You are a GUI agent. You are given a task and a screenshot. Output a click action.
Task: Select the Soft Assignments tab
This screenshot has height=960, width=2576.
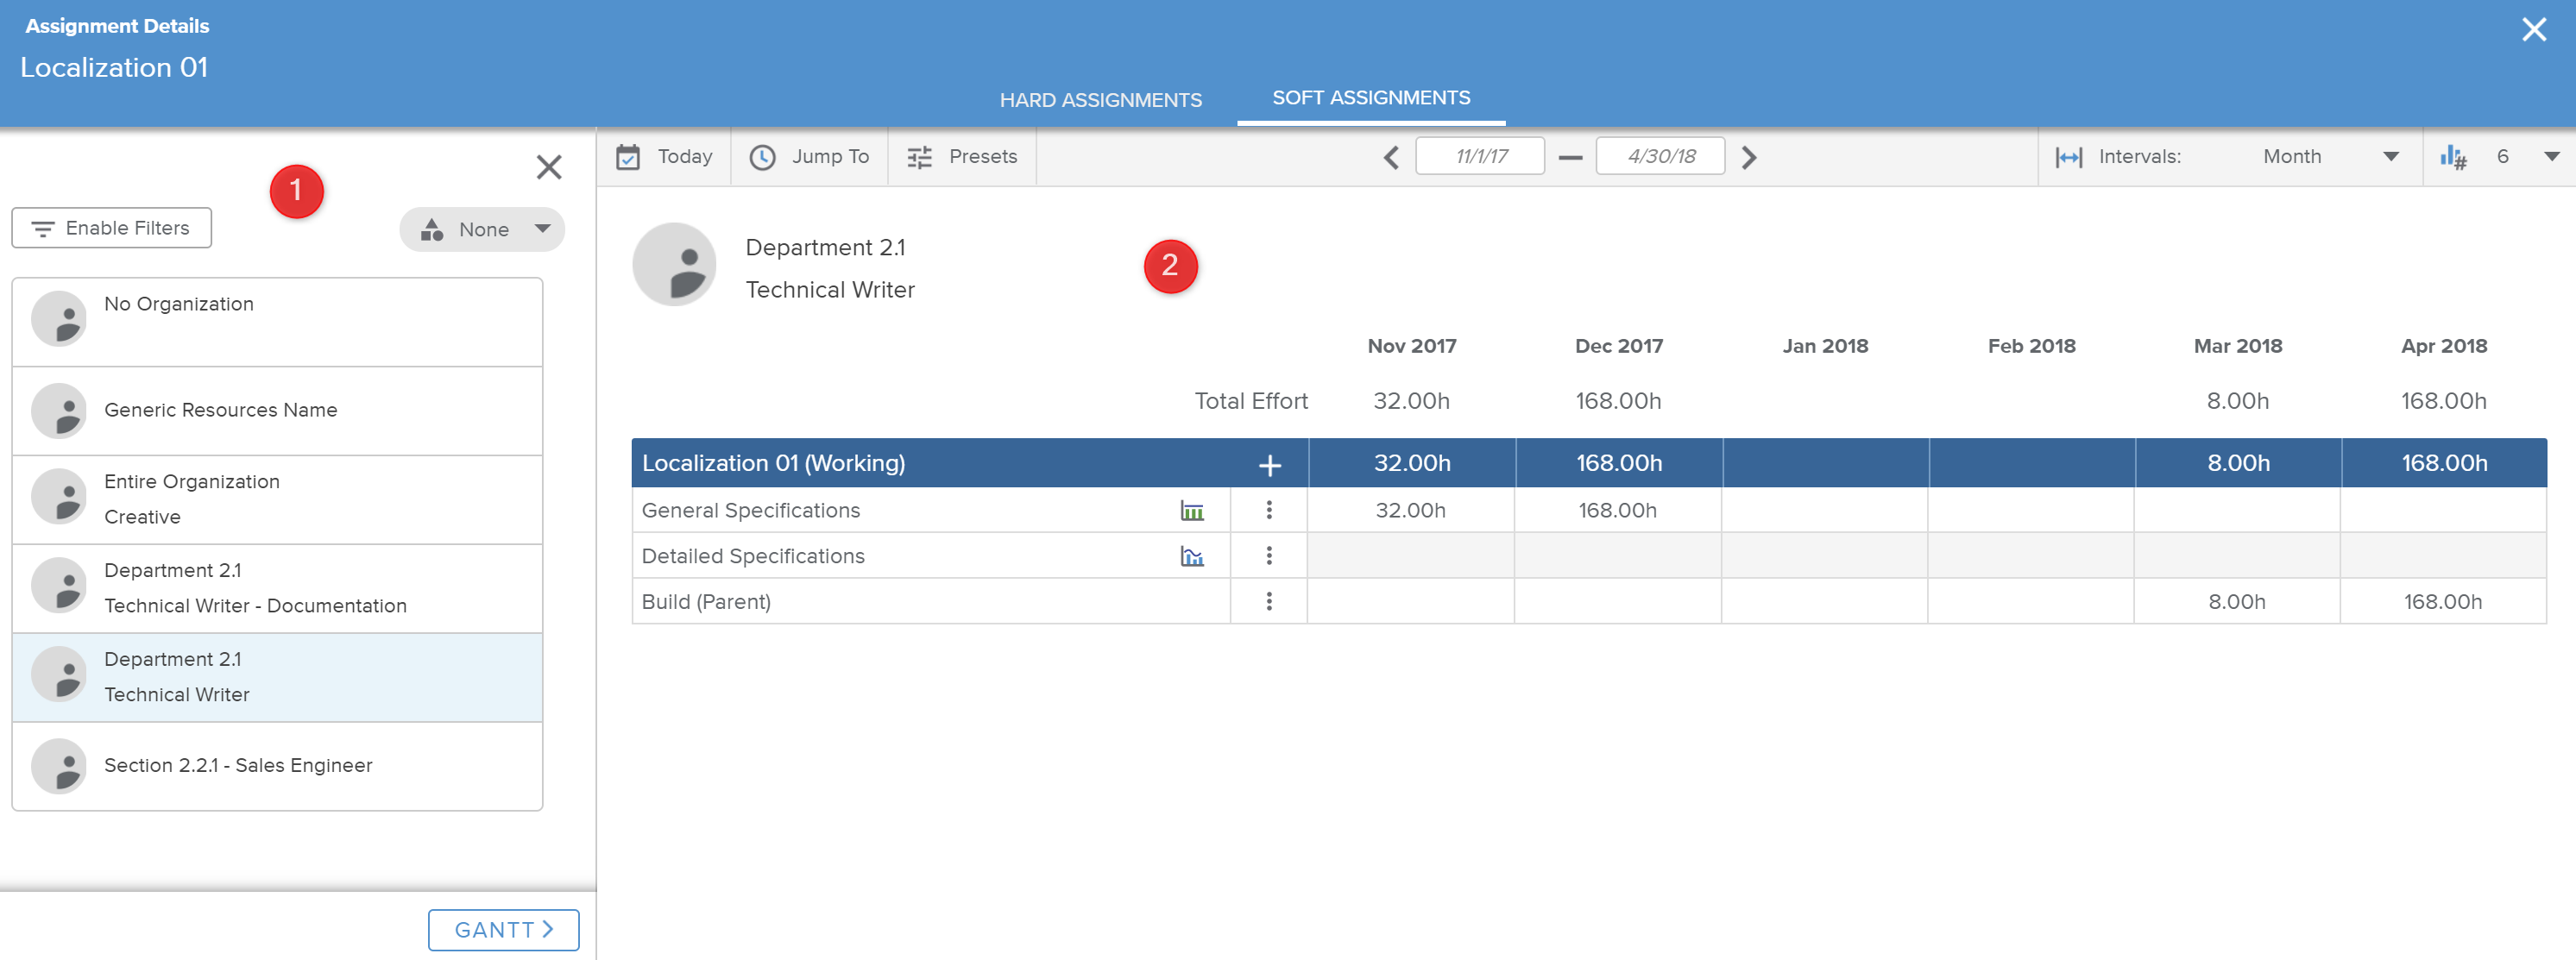pos(1370,98)
